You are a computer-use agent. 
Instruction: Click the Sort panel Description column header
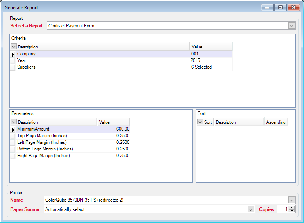click(239, 122)
